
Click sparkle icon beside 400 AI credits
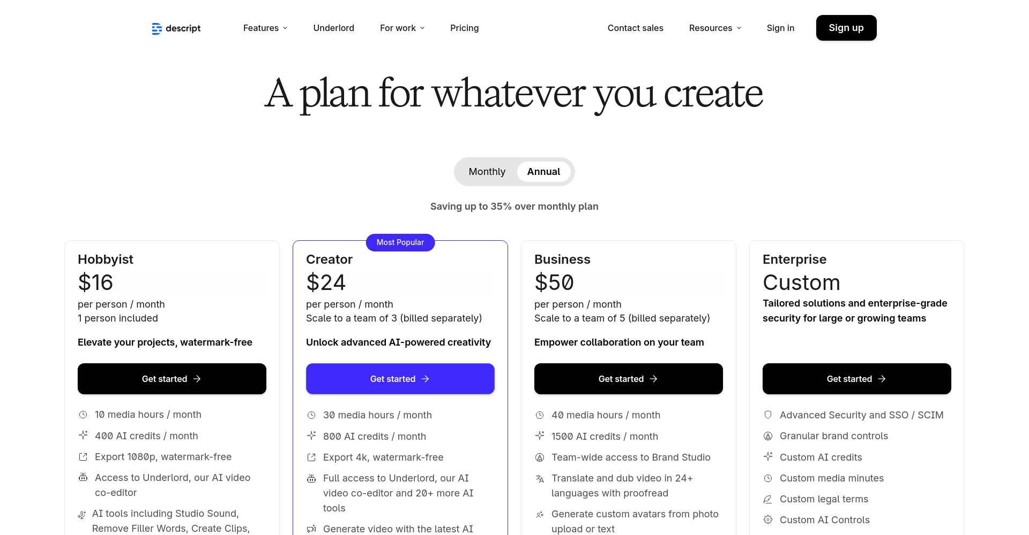[x=83, y=435]
